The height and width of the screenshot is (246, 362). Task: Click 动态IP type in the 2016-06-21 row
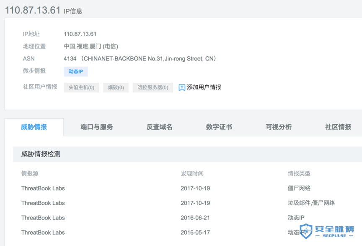(296, 218)
